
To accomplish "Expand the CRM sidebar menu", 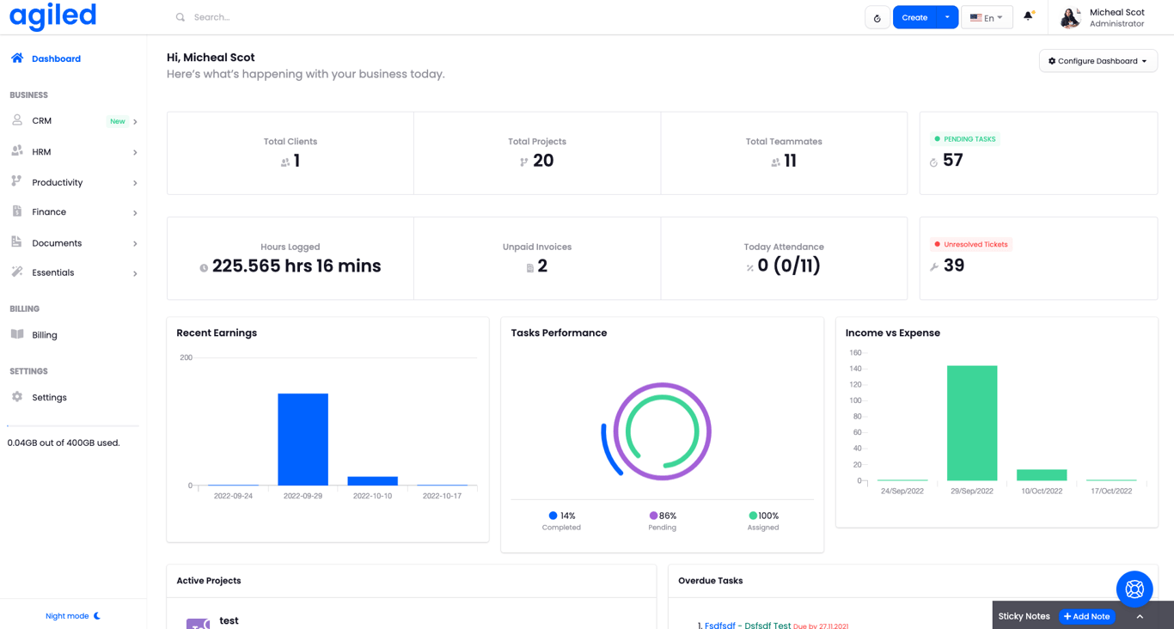I will coord(74,121).
